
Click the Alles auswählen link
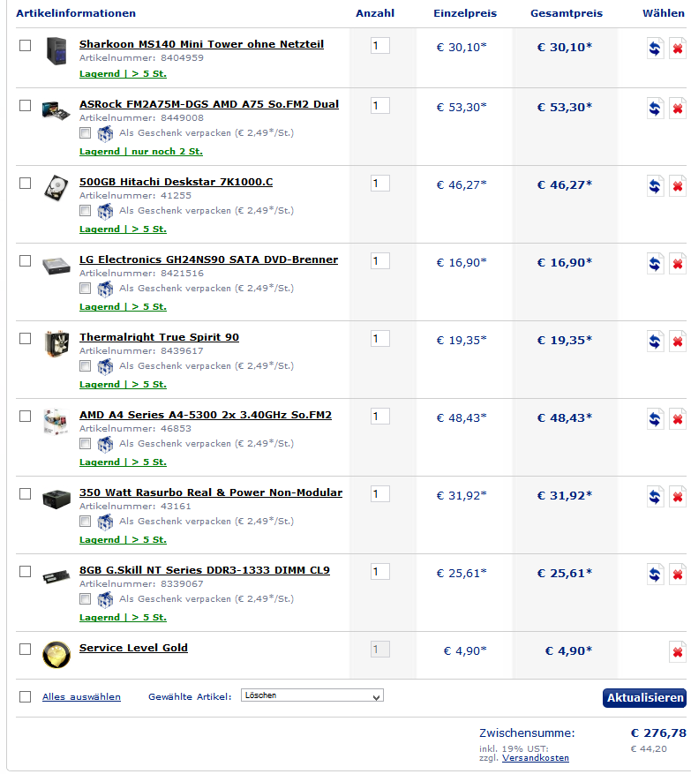coord(81,697)
